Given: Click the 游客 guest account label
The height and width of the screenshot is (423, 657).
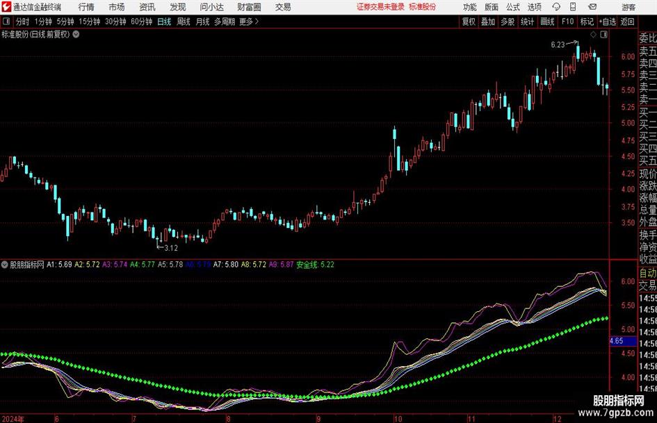Looking at the screenshot, I should 628,7.
